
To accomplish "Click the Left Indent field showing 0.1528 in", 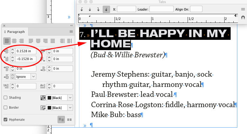I will pyautogui.click(x=26, y=51).
